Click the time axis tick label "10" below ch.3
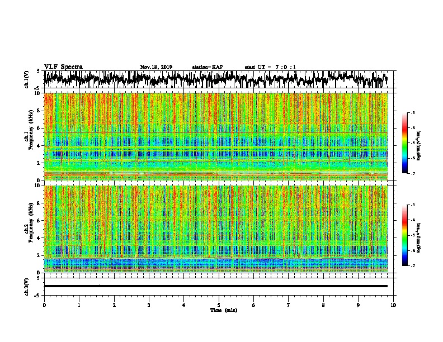The height and width of the screenshot is (342, 443). 393,305
